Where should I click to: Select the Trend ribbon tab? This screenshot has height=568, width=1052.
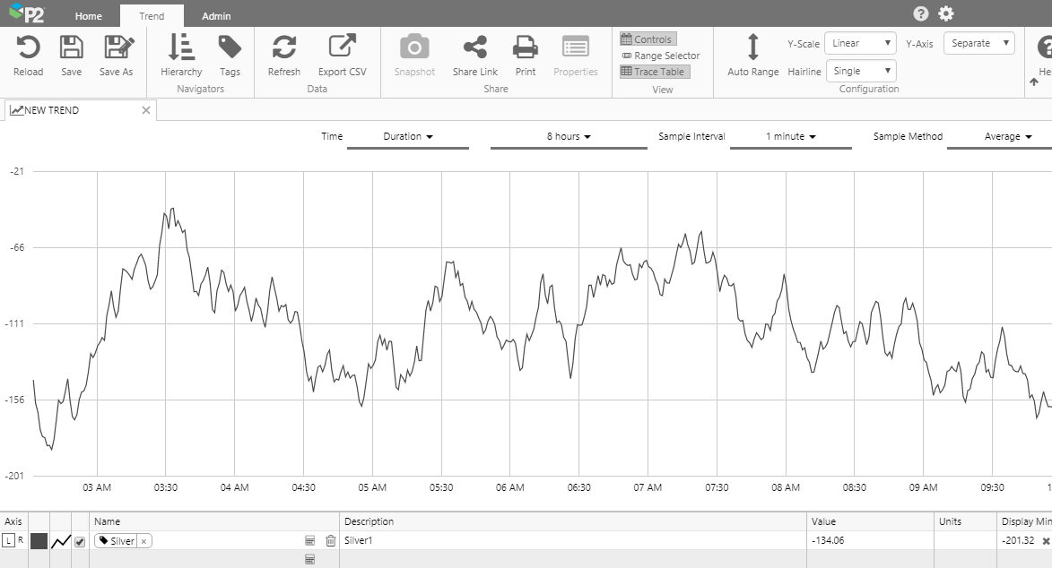tap(152, 16)
